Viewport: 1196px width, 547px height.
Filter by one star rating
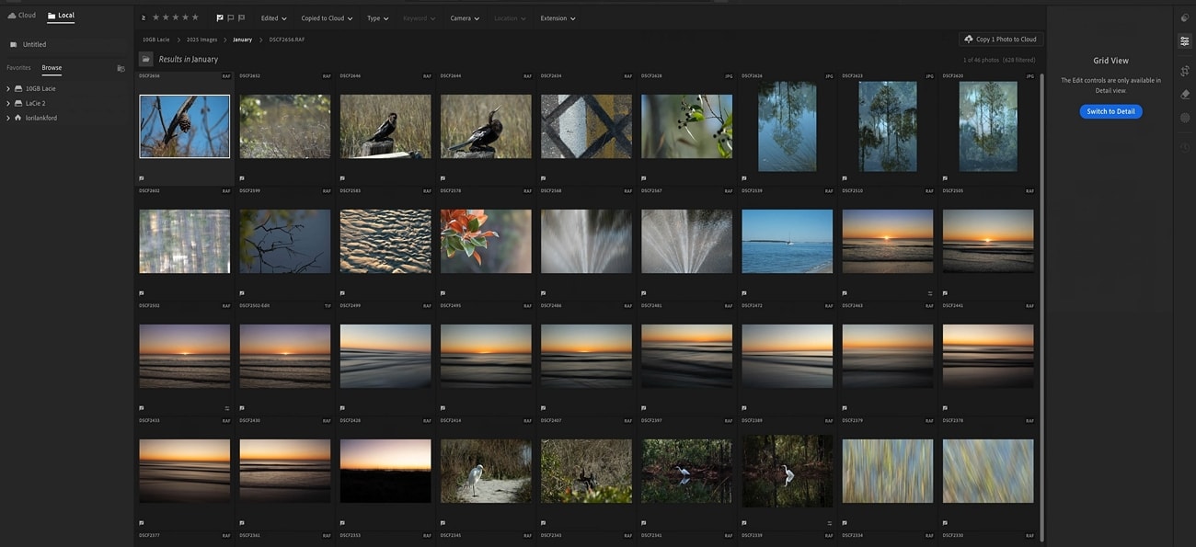155,17
